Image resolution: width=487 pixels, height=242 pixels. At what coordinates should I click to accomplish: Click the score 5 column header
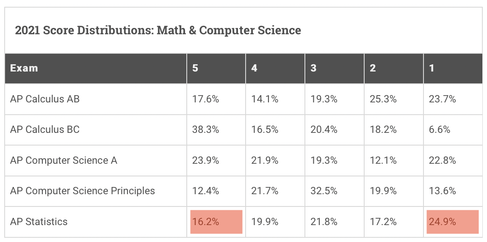(x=195, y=68)
